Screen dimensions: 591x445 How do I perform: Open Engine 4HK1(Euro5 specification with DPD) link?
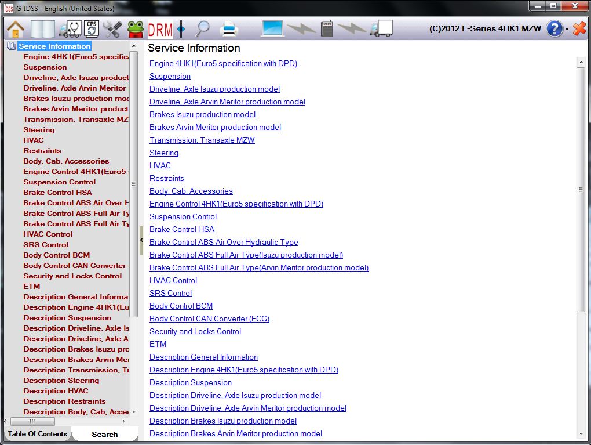coord(223,63)
